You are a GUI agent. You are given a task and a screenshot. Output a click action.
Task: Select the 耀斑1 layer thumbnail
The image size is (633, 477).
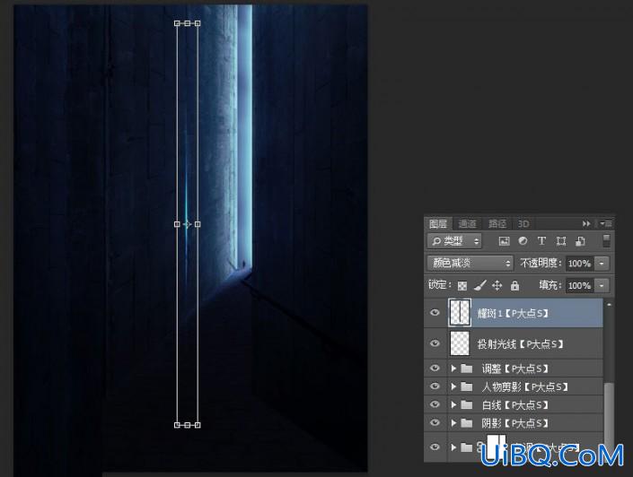click(x=460, y=312)
